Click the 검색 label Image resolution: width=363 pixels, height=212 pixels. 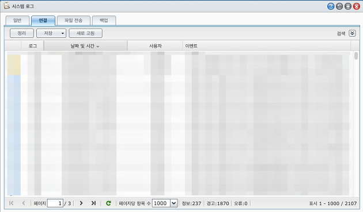pos(341,34)
